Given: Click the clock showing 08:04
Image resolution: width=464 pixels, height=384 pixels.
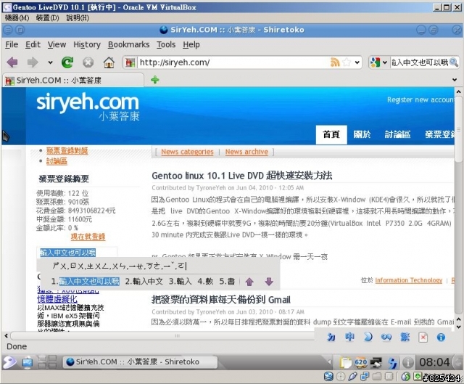Looking at the screenshot, I should tap(434, 362).
